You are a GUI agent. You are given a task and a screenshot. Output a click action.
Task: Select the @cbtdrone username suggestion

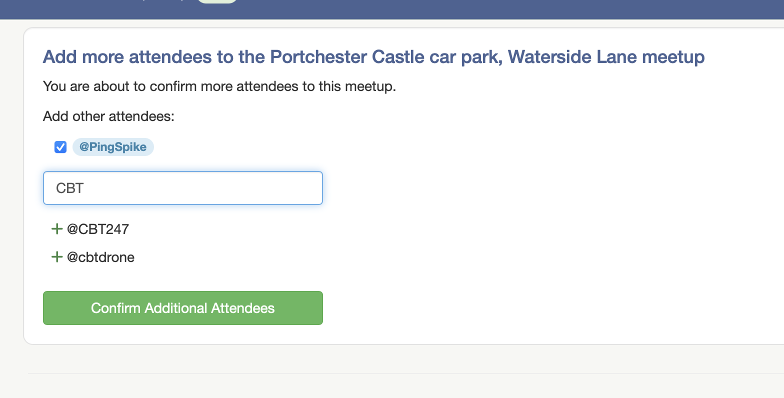pyautogui.click(x=101, y=257)
